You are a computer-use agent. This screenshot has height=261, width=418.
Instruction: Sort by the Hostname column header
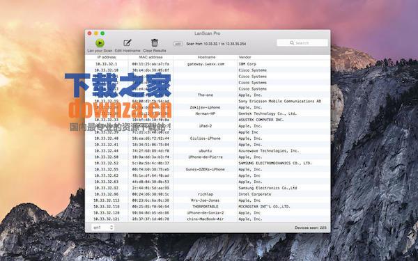point(206,57)
